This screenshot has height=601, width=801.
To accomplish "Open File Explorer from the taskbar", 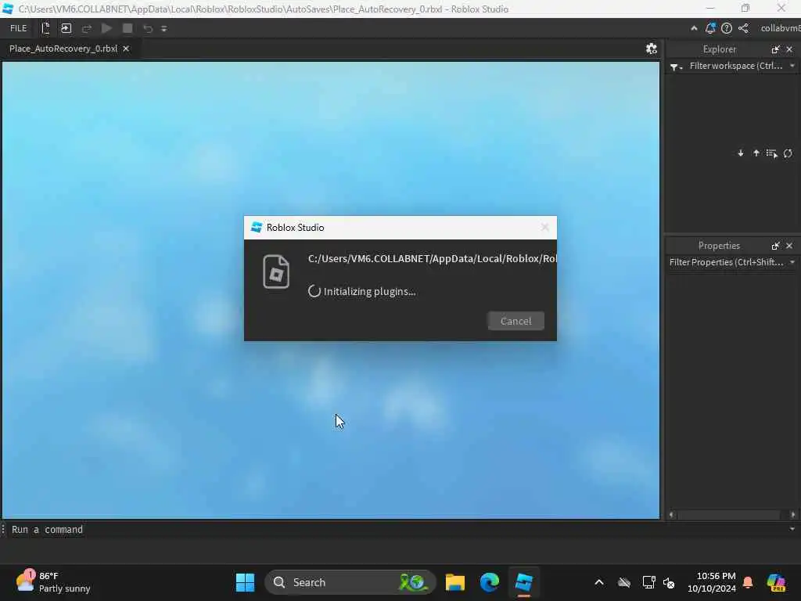I will (x=454, y=582).
